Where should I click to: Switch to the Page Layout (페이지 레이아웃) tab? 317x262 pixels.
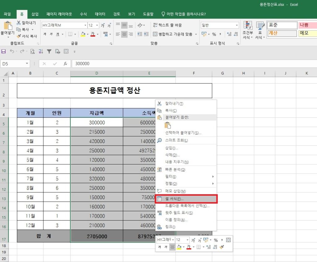(59, 14)
